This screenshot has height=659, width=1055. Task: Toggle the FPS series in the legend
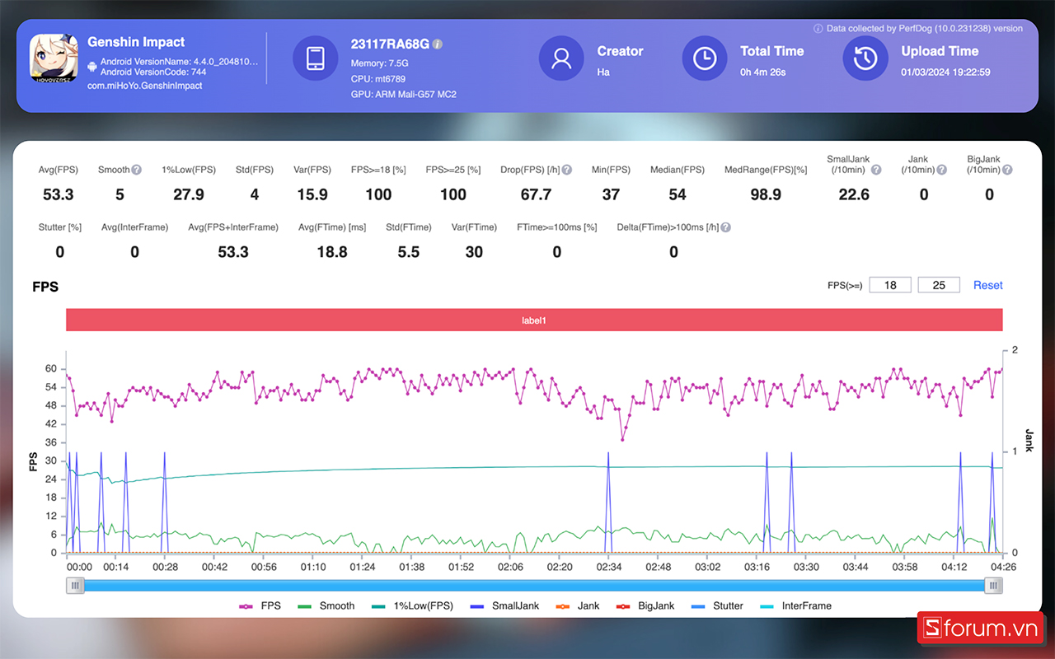(x=260, y=605)
